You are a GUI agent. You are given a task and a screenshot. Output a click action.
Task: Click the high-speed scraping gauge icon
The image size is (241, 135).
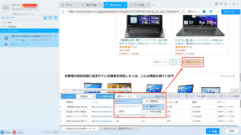pyautogui.click(x=6, y=44)
